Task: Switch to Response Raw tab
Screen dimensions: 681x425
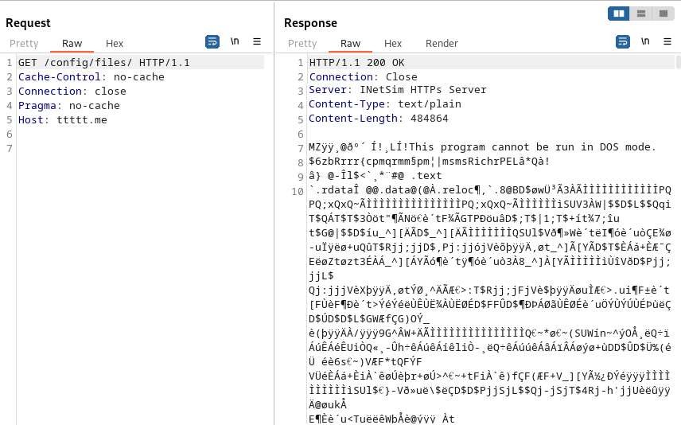Action: [350, 44]
